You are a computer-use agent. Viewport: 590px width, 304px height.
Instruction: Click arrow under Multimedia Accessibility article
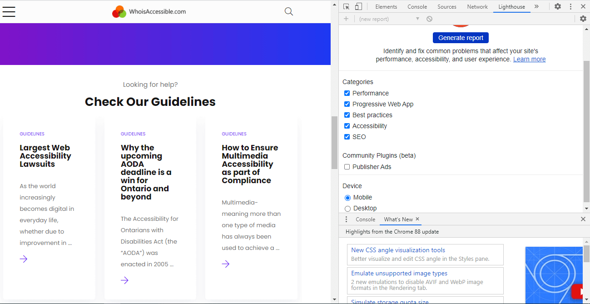(x=226, y=264)
